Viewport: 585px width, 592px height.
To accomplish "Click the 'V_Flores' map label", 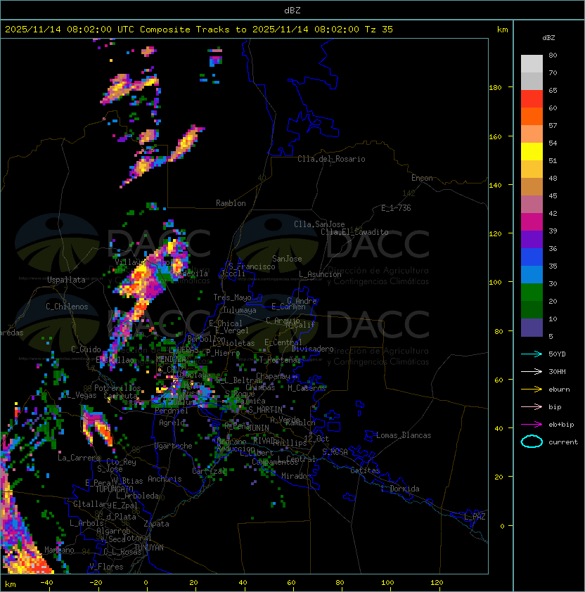I will tap(106, 567).
